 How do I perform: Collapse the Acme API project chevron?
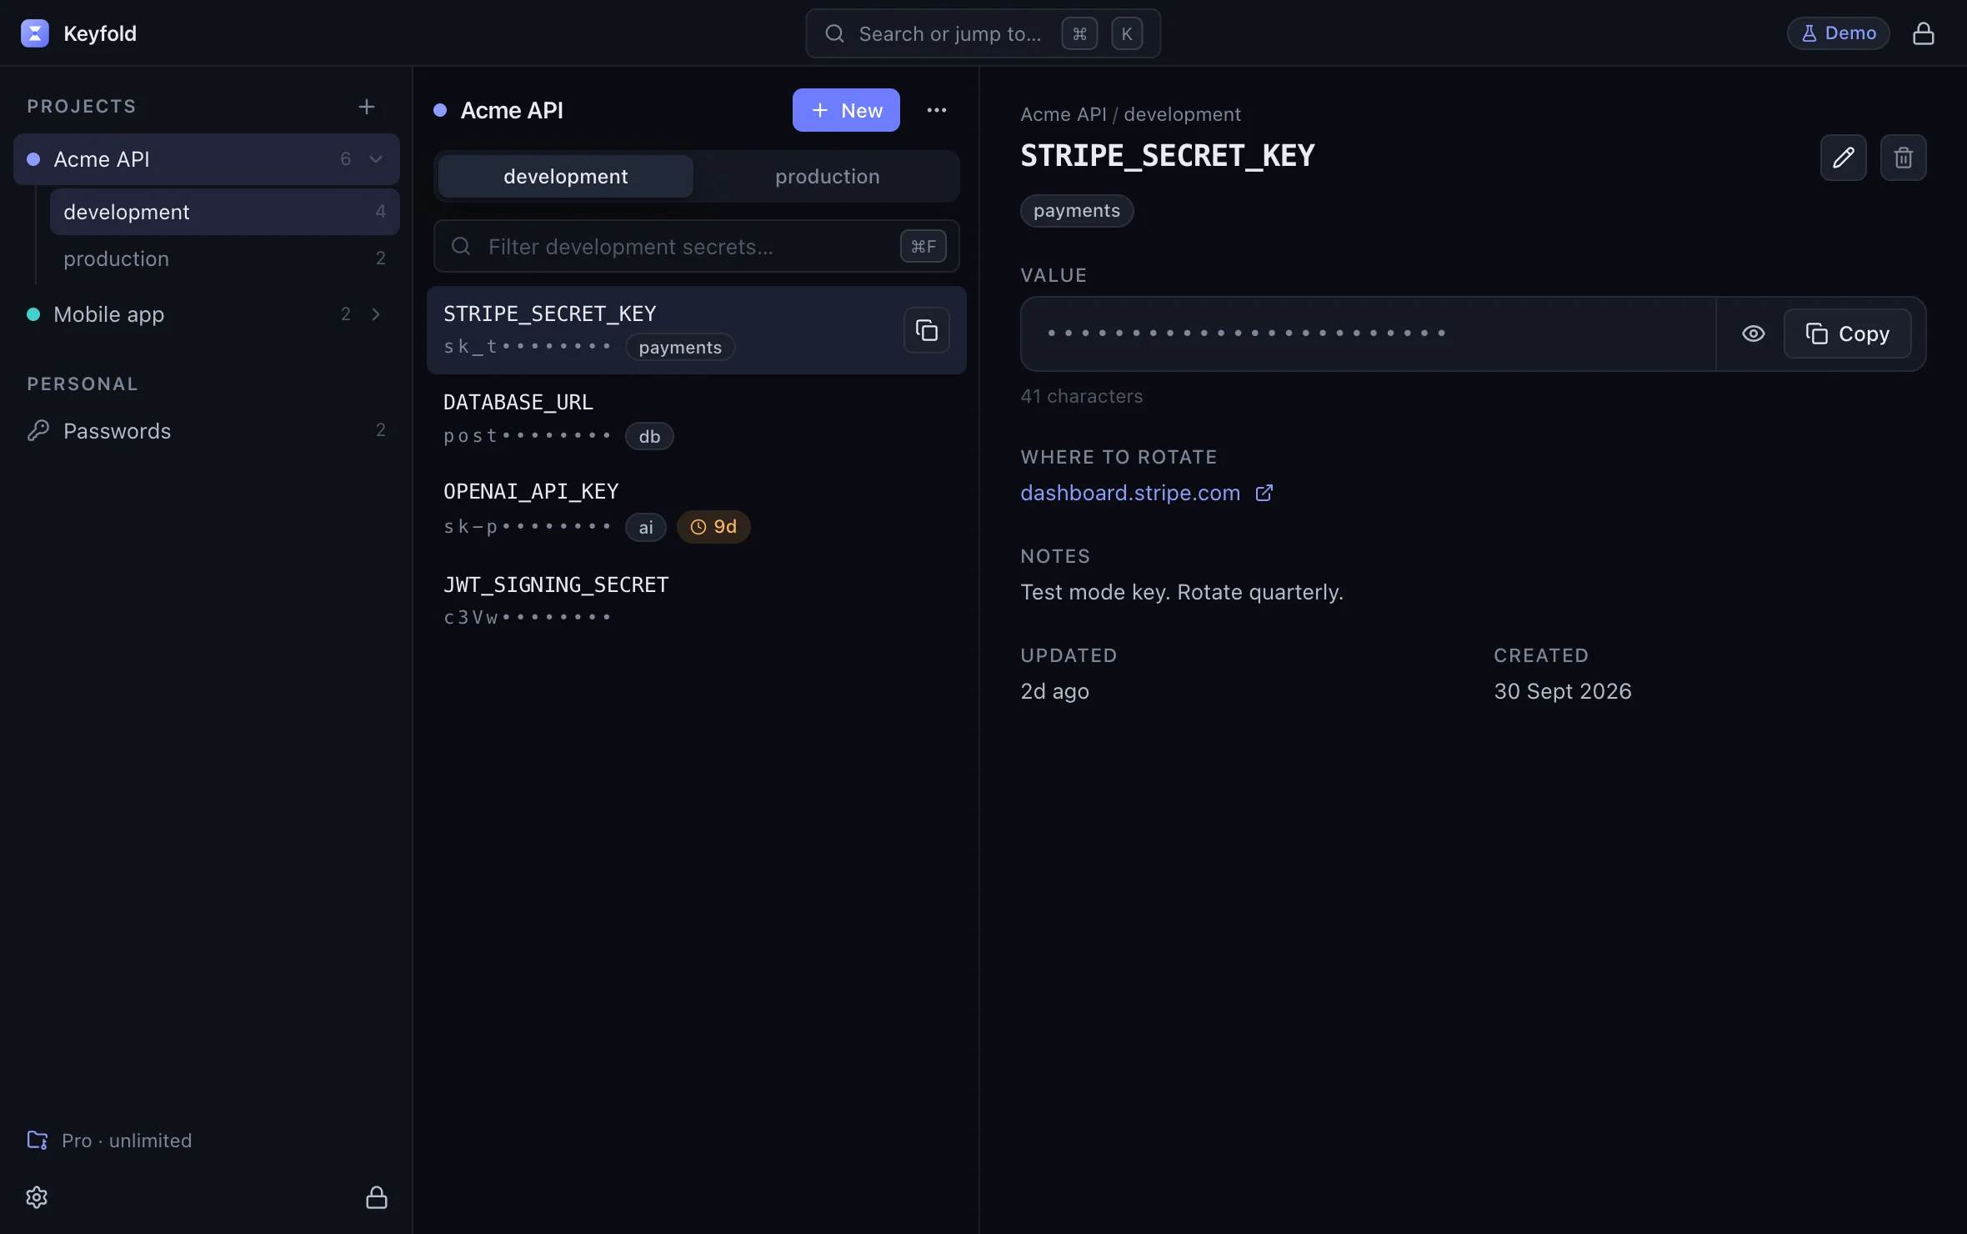pyautogui.click(x=376, y=158)
